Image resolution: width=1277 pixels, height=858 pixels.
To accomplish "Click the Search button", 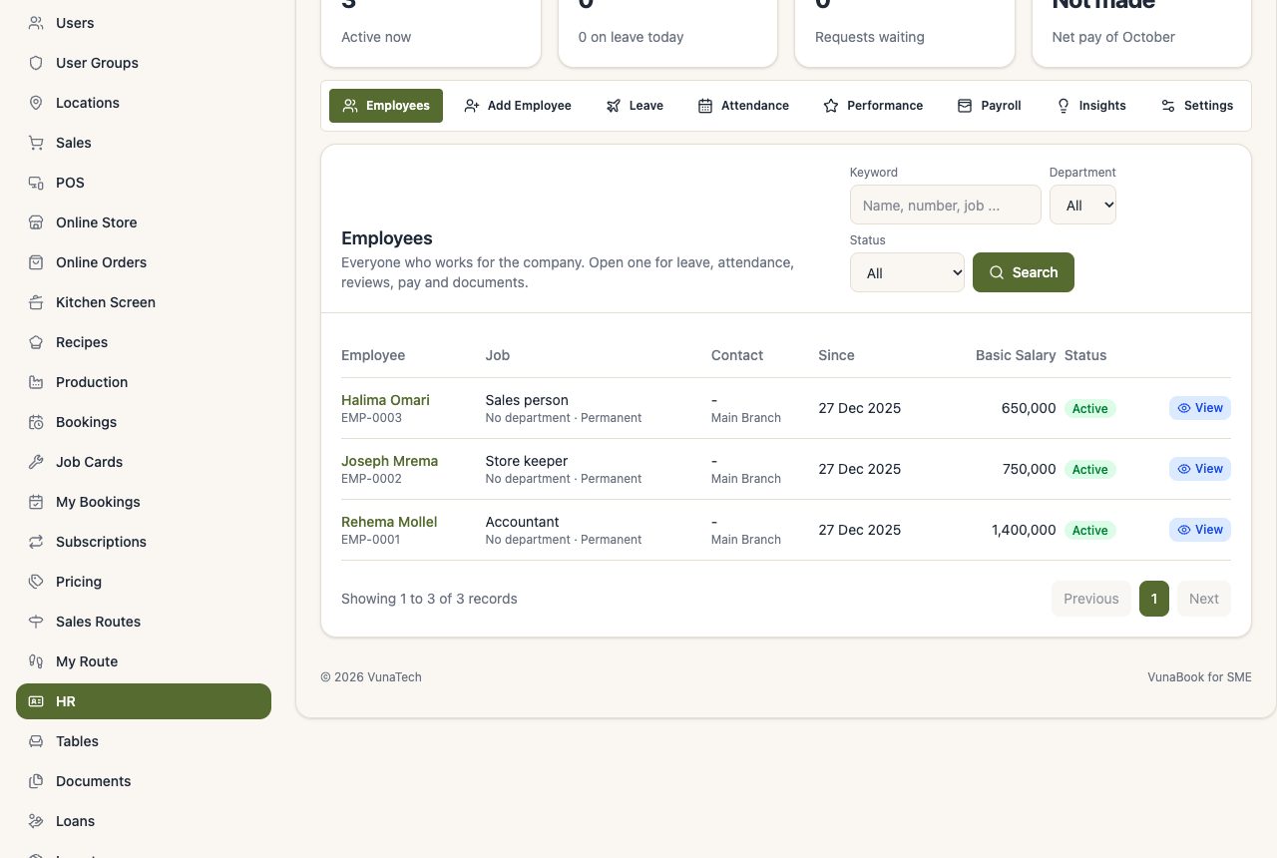I will click(x=1024, y=272).
